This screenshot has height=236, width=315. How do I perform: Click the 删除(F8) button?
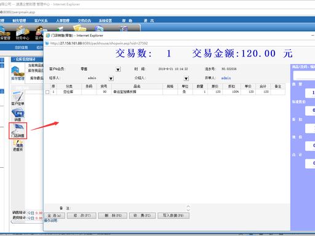click(x=113, y=216)
